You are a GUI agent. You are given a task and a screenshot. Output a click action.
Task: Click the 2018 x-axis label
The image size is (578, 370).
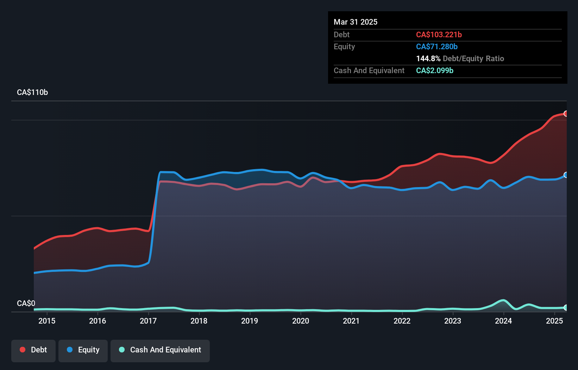(x=199, y=321)
